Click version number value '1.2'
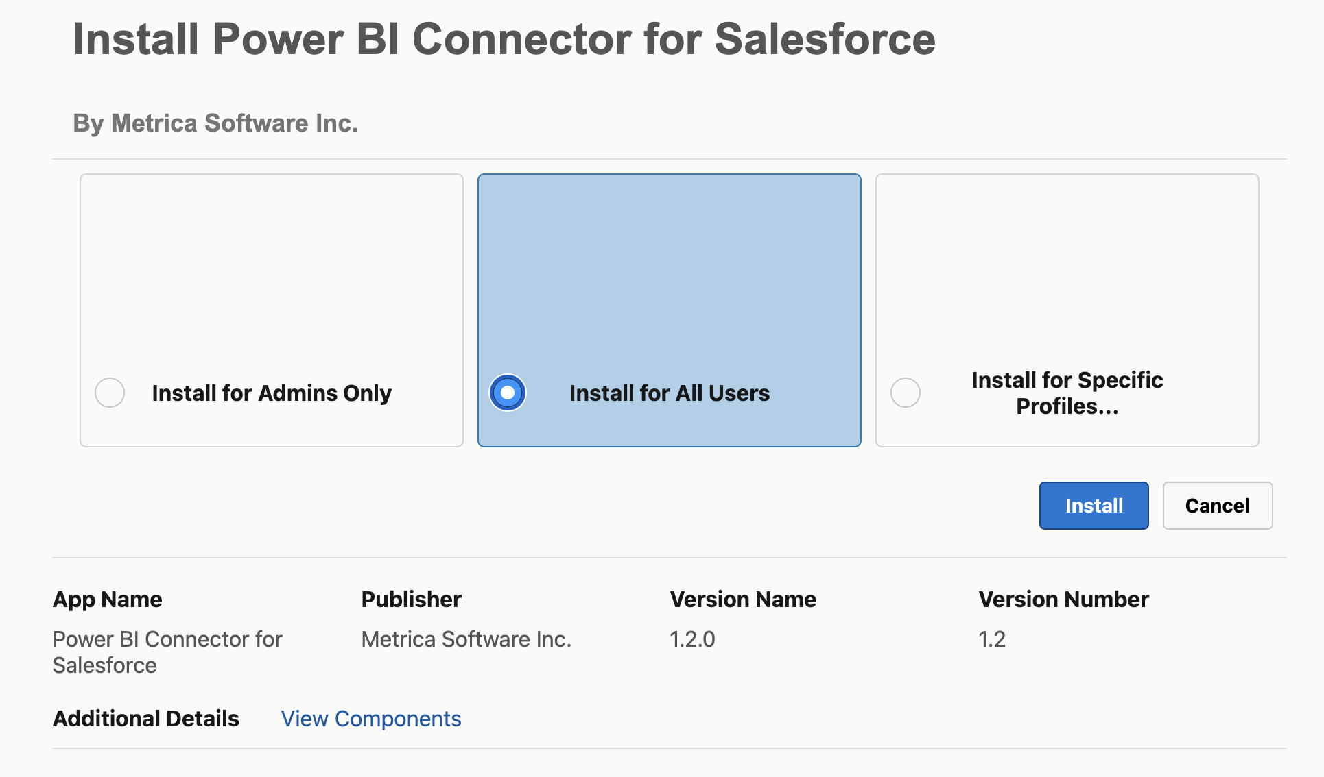 pyautogui.click(x=992, y=639)
